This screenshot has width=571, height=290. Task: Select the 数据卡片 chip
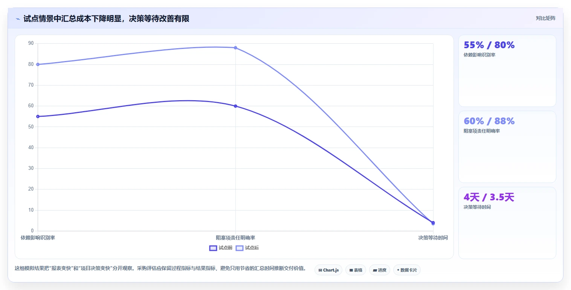pyautogui.click(x=407, y=270)
